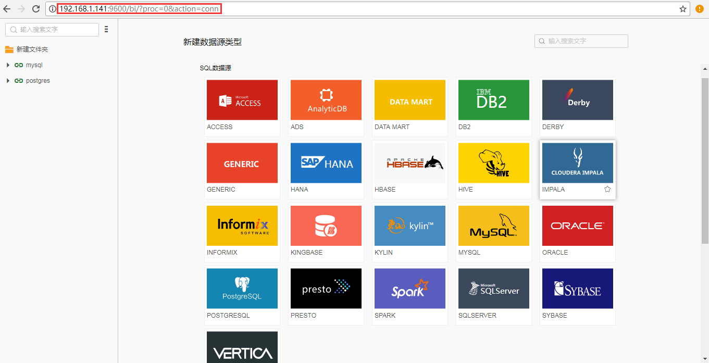
Task: Click the scrollbar up arrow
Action: 705,68
